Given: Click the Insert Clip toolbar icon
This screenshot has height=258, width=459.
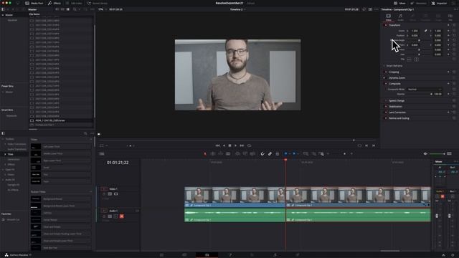Looking at the screenshot, I should [237, 154].
